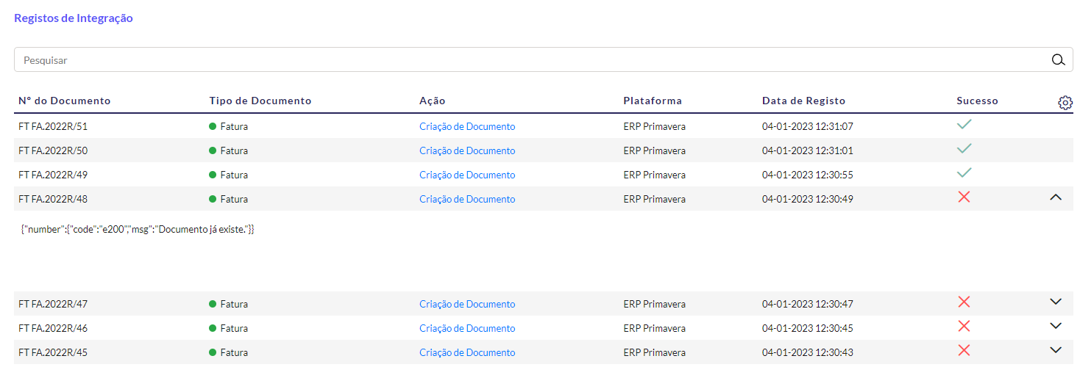
Task: Click the red error X for FT FA.2022R/47
Action: tap(964, 302)
